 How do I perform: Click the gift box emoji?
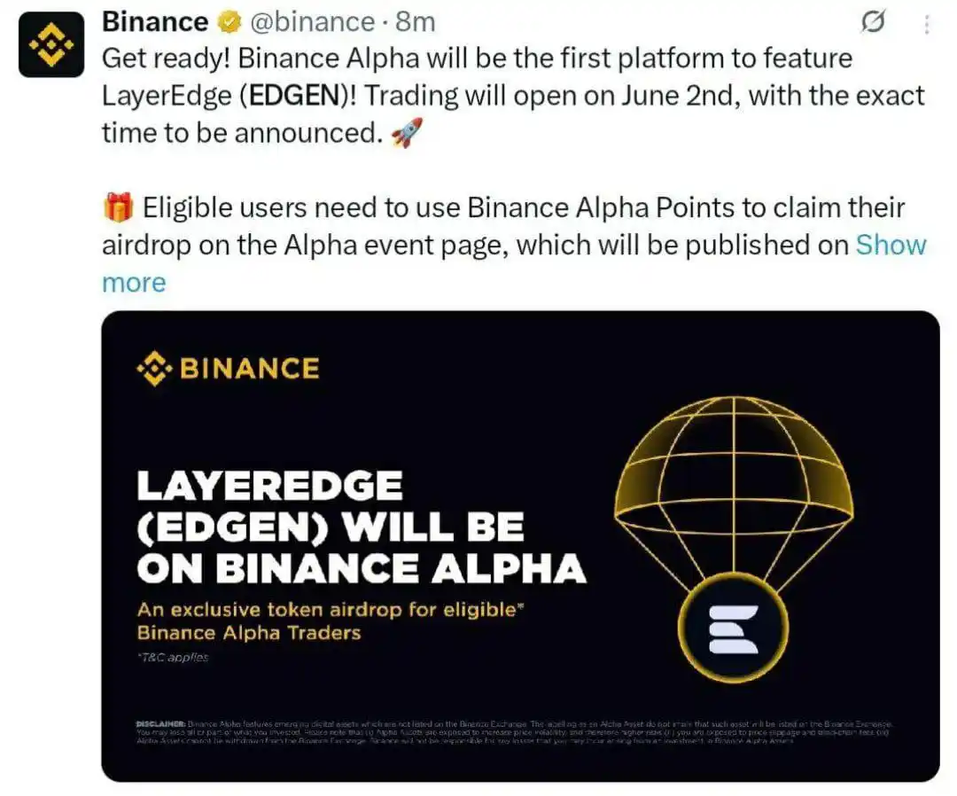click(x=119, y=207)
